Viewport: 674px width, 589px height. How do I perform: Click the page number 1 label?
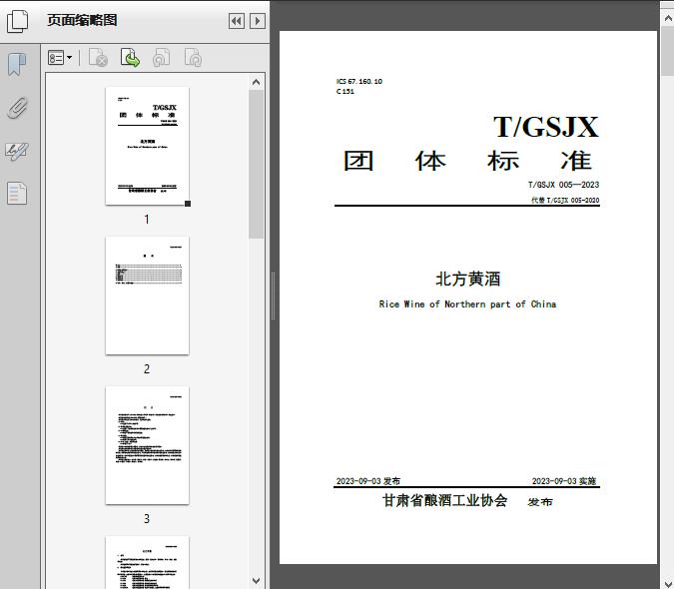coord(147,219)
